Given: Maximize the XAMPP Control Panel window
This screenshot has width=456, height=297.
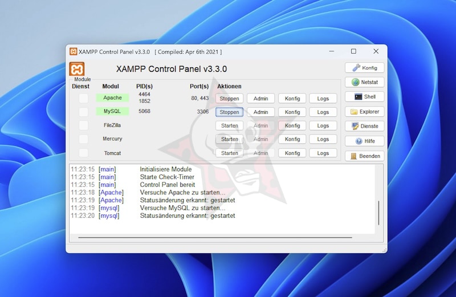Looking at the screenshot, I should pyautogui.click(x=353, y=51).
